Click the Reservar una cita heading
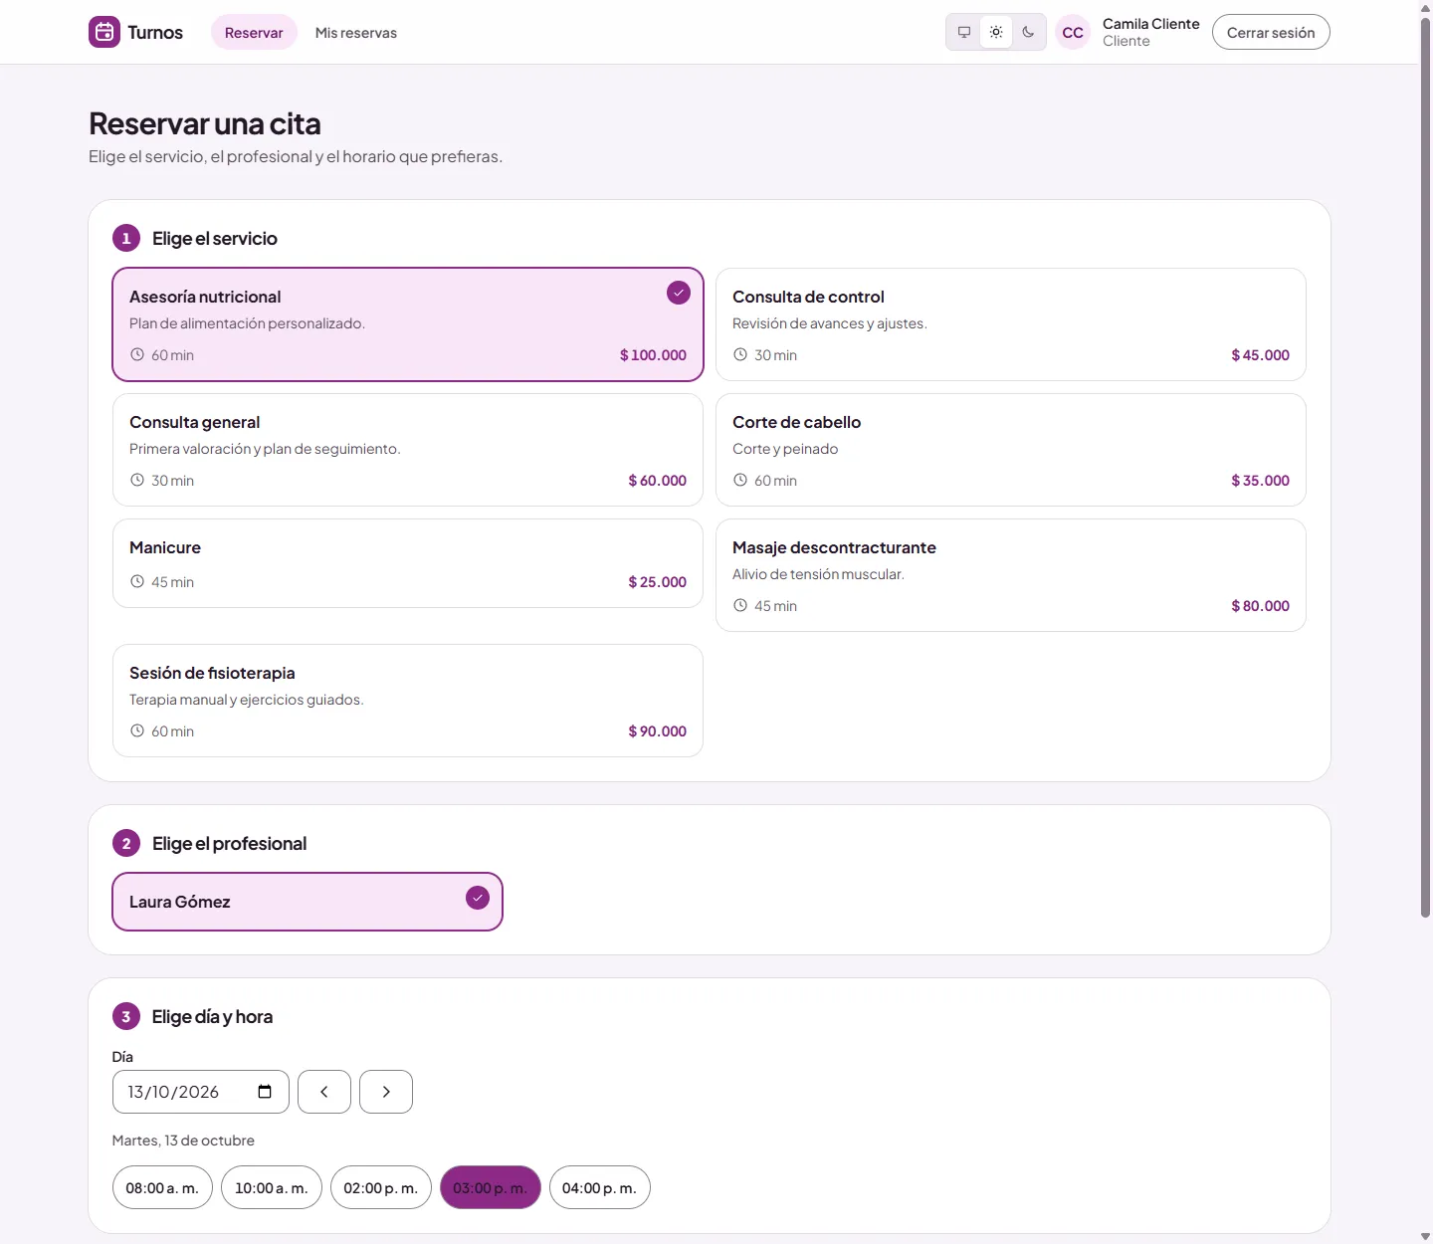1433x1244 pixels. click(x=205, y=123)
